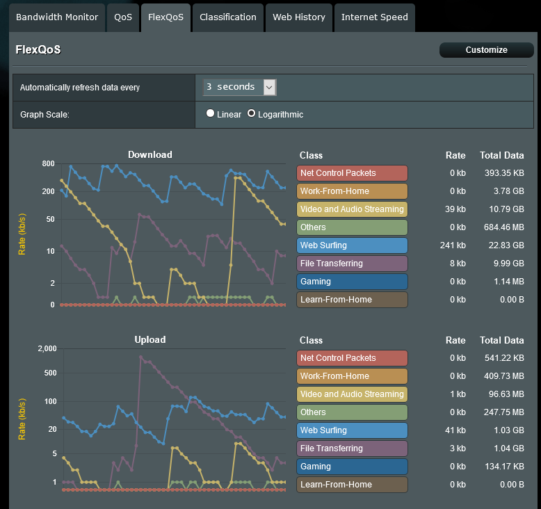Click the Download graph chart area

[172, 234]
